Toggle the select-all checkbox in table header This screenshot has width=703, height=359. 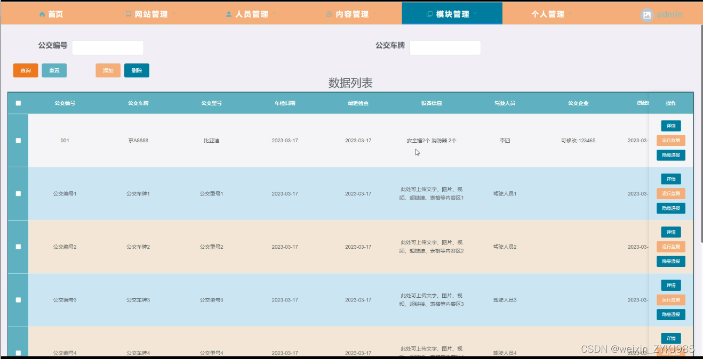18,103
